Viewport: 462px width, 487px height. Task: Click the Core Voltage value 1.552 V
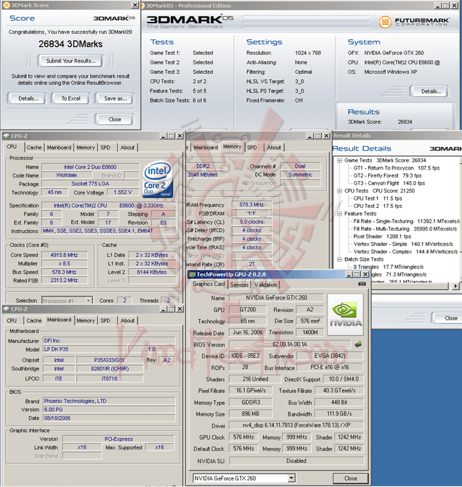pos(123,193)
